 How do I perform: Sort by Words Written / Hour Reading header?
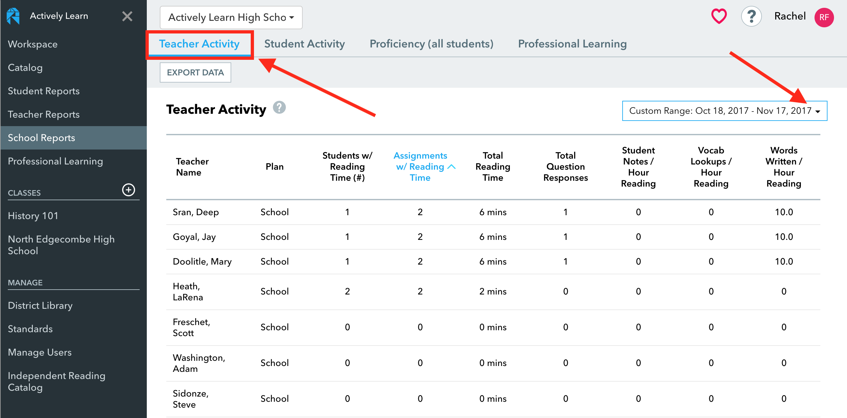click(x=784, y=167)
